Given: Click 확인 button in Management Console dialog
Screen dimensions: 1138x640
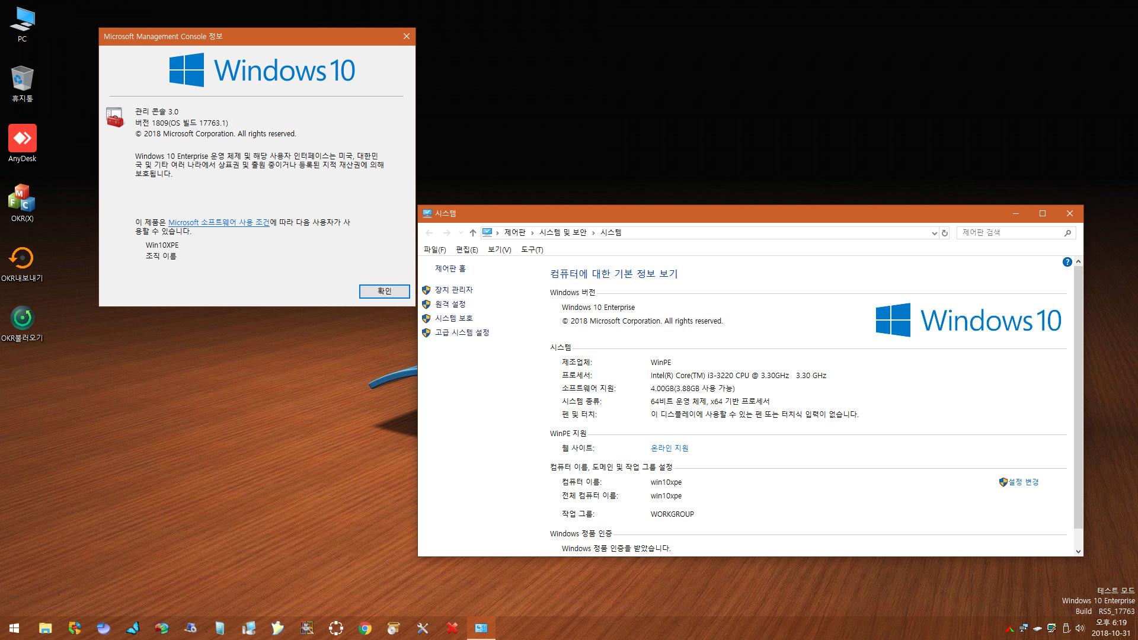Looking at the screenshot, I should click(x=384, y=291).
